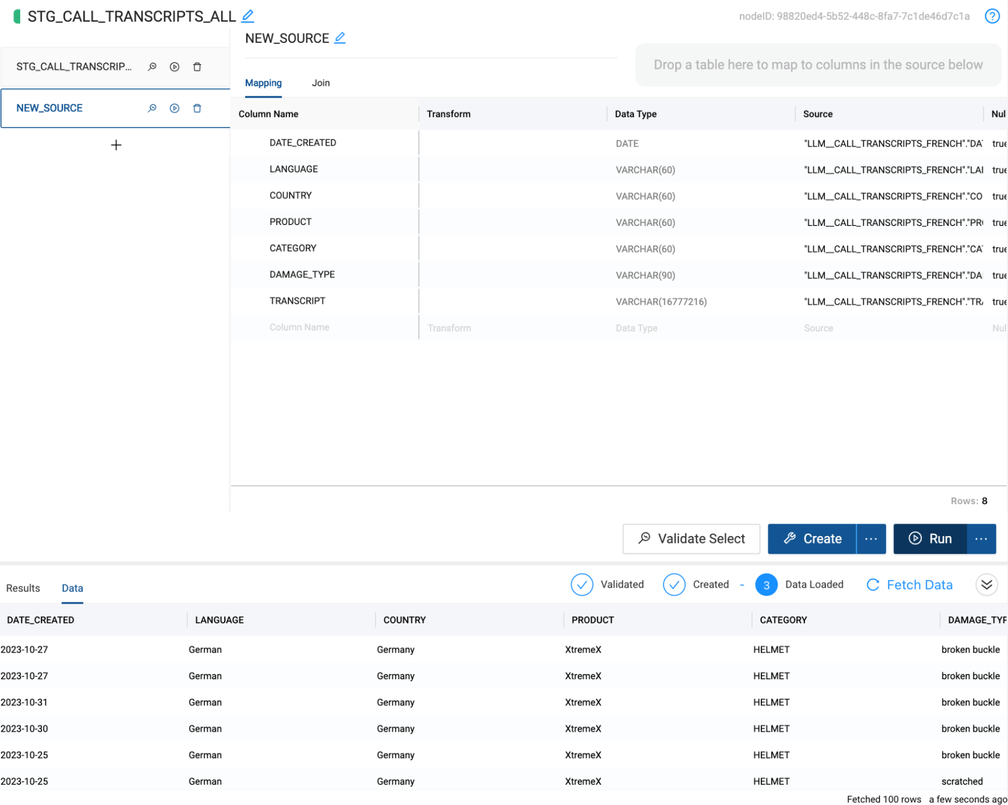Screen dimensions: 1008x805
Task: Run the NEW_SOURCE play icon
Action: tap(174, 108)
